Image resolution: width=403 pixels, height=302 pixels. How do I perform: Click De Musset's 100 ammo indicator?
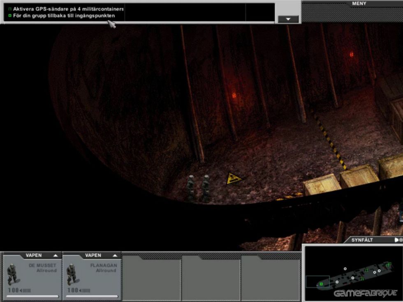click(19, 290)
